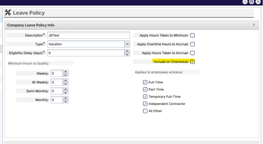Viewport: 263px width, 144px height.
Task: Click the Monthly hours input field
Action: (57, 100)
